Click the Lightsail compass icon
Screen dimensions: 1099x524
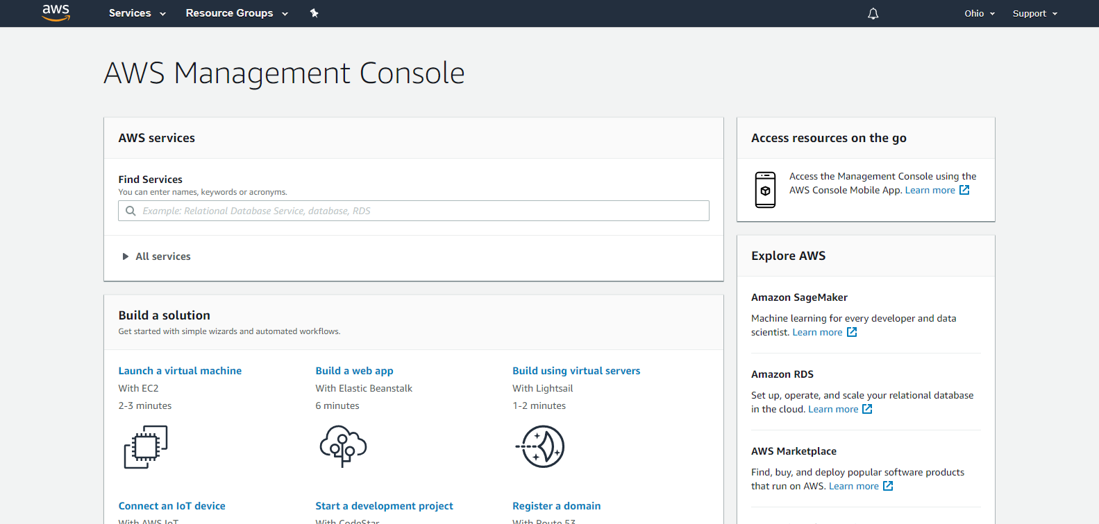(541, 447)
